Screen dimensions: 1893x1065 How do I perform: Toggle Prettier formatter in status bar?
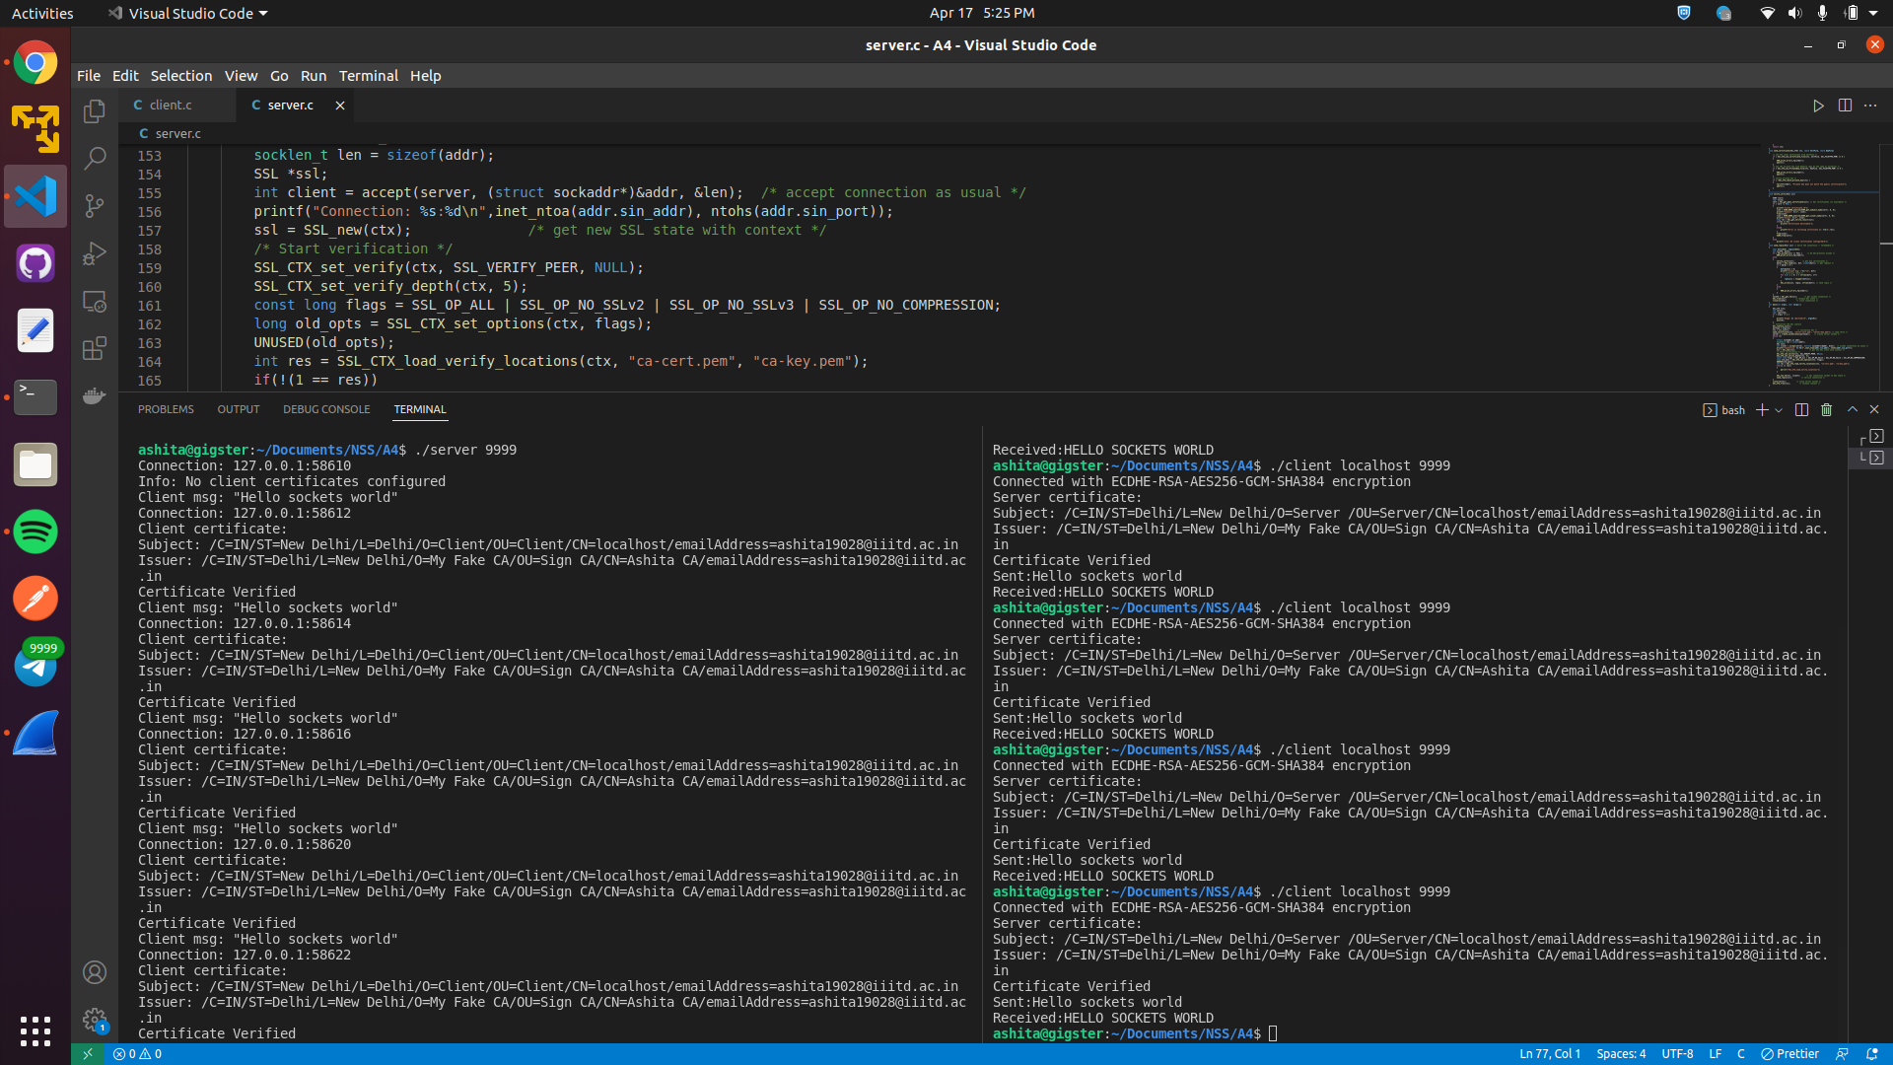pyautogui.click(x=1789, y=1053)
